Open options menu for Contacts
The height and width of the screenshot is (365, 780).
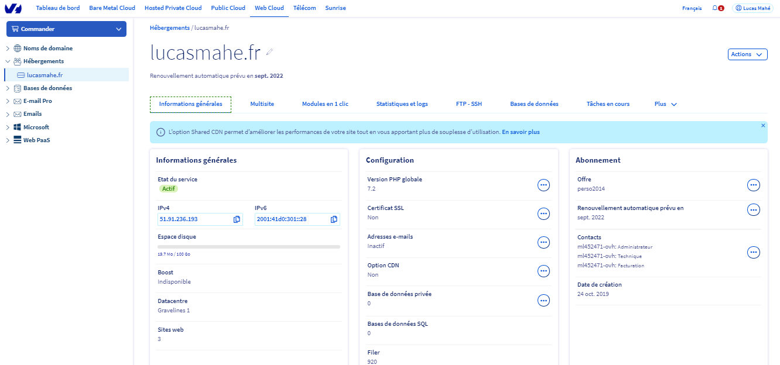pyautogui.click(x=754, y=252)
